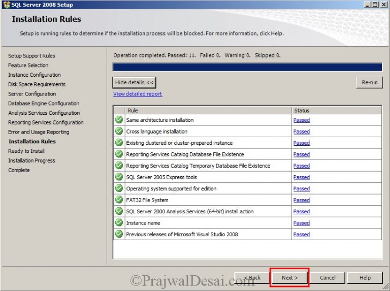The image size is (390, 291).
Task: Close the SQL Server 2008 Setup window
Action: tap(383, 5)
